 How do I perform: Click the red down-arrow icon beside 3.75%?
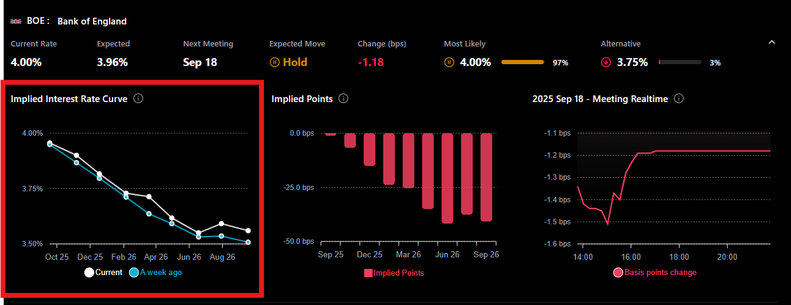click(607, 62)
